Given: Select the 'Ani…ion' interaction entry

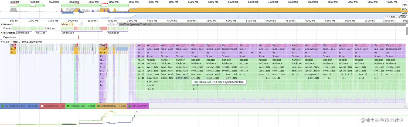Looking at the screenshot, I should [x=40, y=33].
